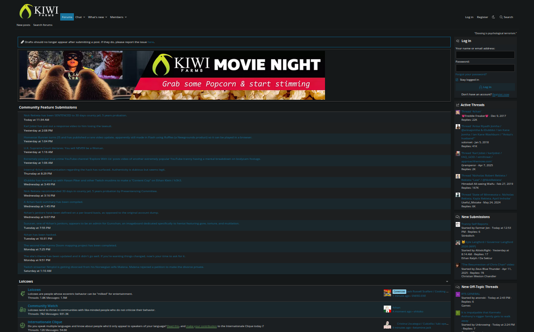Click the icon beside New Off-Topic Threads
Image resolution: width=534 pixels, height=332 pixels.
click(x=458, y=287)
